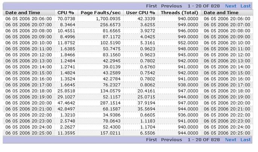Select page faults value 42.2945
Image resolution: width=258 pixels, height=152 pixels.
[111, 61]
